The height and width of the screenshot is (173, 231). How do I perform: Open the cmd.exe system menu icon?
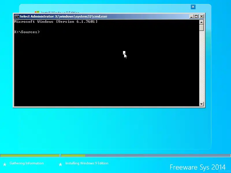coord(17,17)
